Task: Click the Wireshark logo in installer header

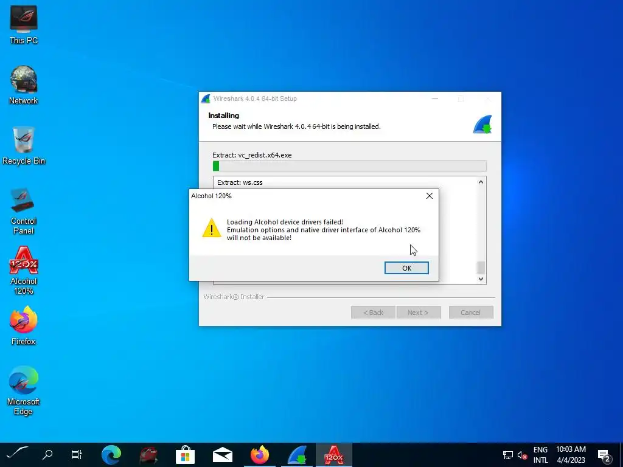Action: click(482, 124)
